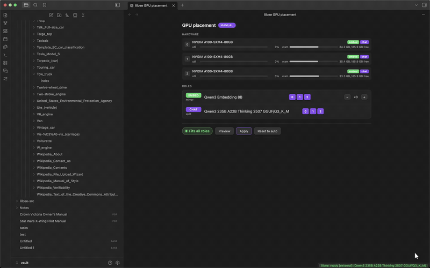
Task: Toggle the right sidebar icon
Action: pyautogui.click(x=424, y=5)
